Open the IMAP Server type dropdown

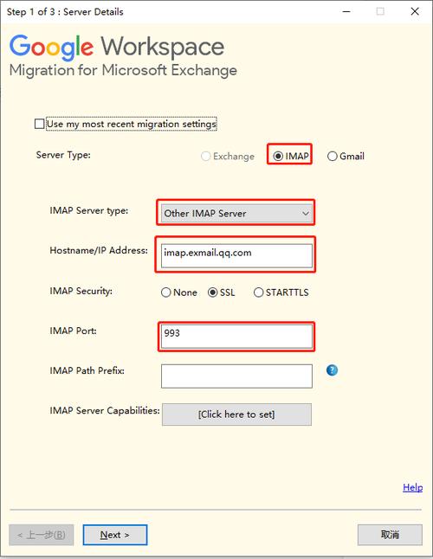236,213
